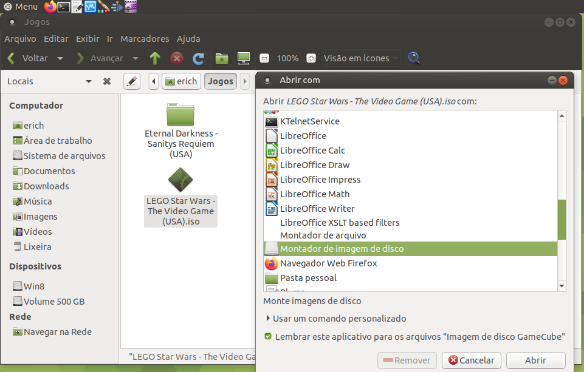Click the Cancelar button

471,360
